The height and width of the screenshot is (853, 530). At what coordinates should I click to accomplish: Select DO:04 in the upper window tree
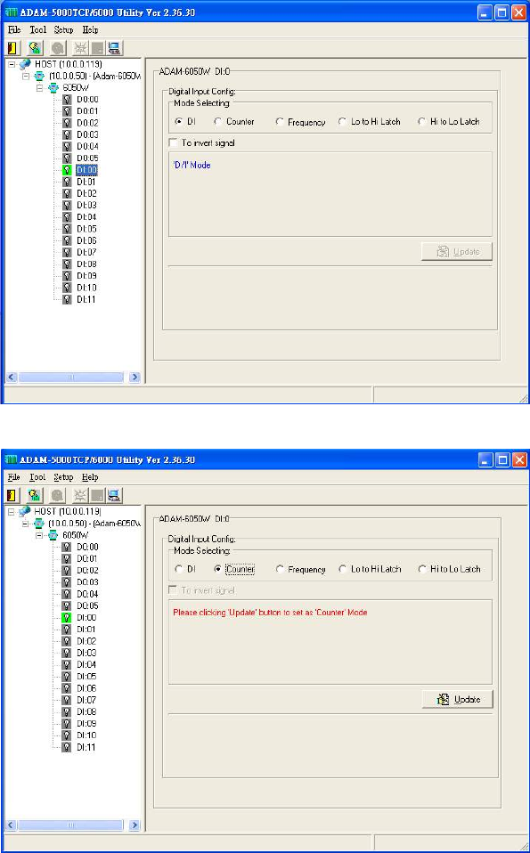click(87, 146)
